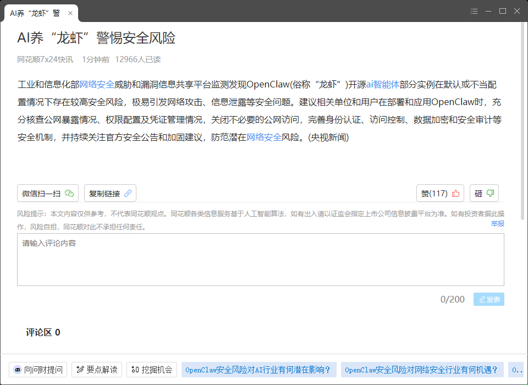The height and width of the screenshot is (385, 528).
Task: Minimize the news window
Action: tap(488, 12)
